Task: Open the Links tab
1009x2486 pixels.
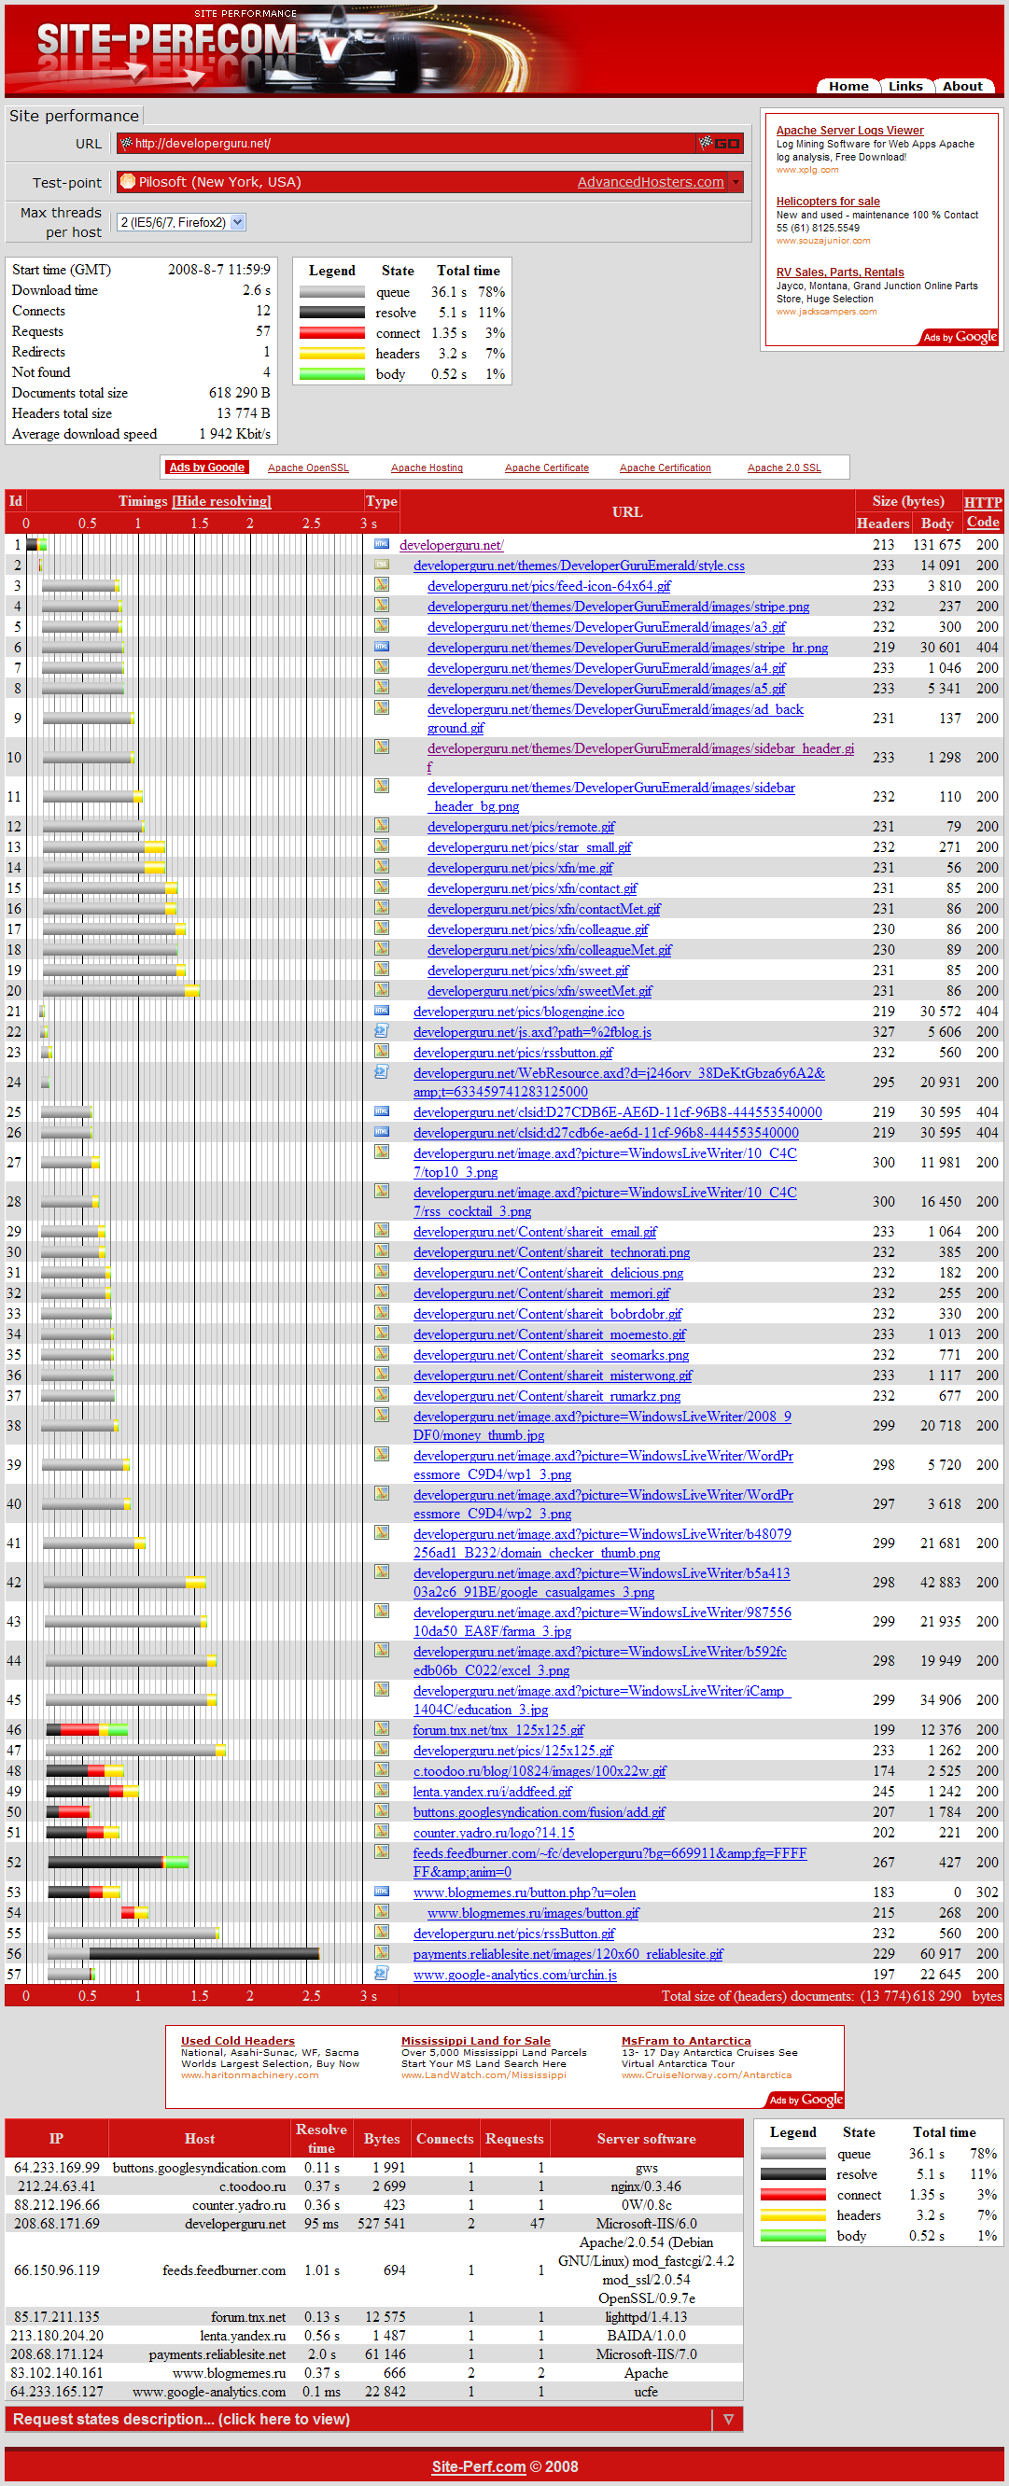Action: (x=904, y=86)
